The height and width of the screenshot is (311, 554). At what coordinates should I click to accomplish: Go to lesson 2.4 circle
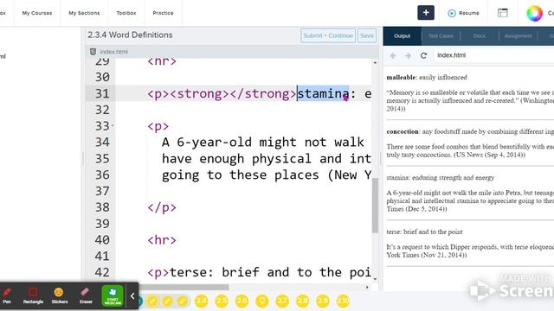[201, 301]
